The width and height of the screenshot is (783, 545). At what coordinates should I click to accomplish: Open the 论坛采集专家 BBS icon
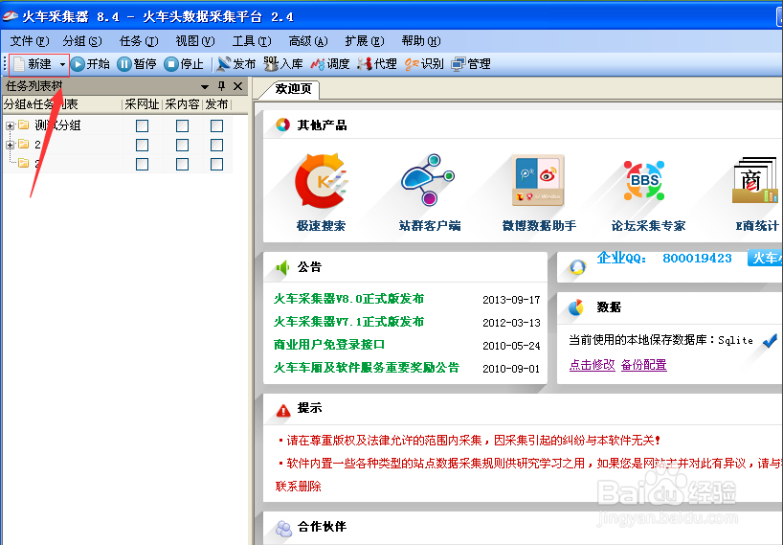[x=644, y=180]
